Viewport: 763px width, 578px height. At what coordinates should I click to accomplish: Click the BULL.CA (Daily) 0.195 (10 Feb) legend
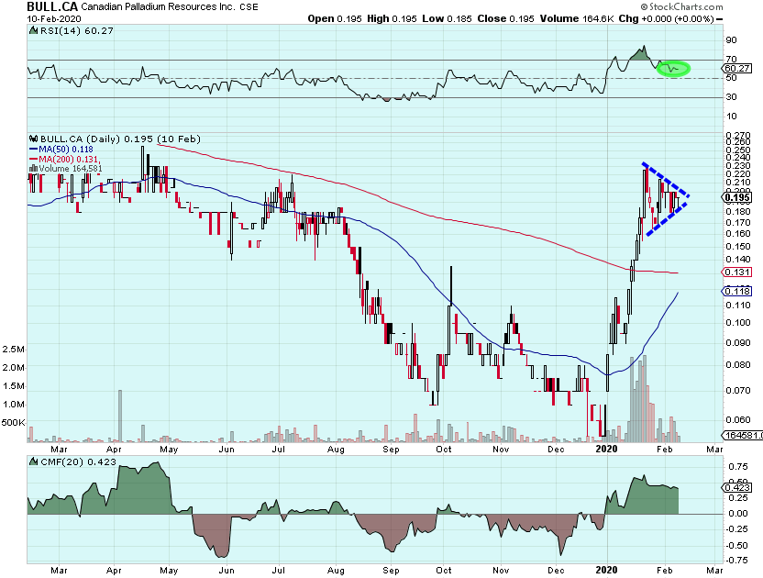[120, 139]
